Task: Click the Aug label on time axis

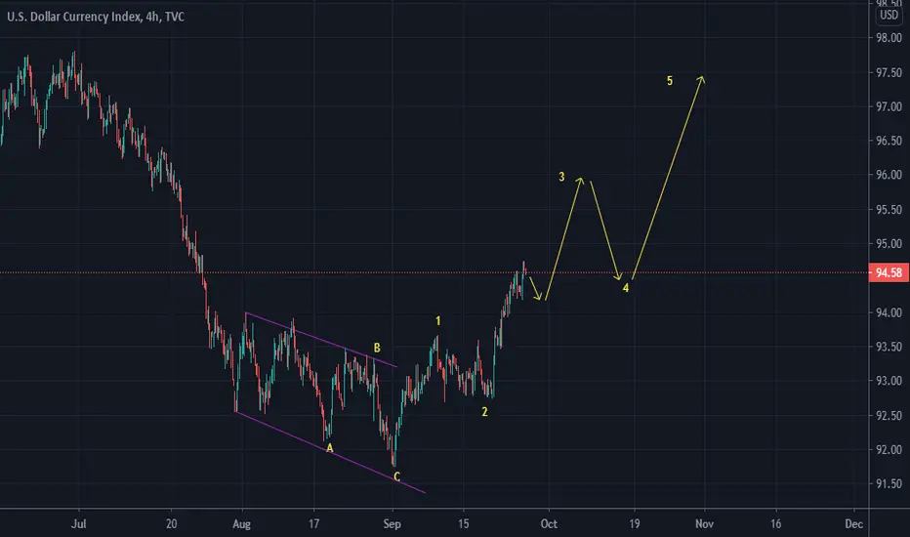Action: point(241,523)
